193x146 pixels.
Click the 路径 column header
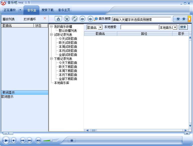click(x=145, y=34)
